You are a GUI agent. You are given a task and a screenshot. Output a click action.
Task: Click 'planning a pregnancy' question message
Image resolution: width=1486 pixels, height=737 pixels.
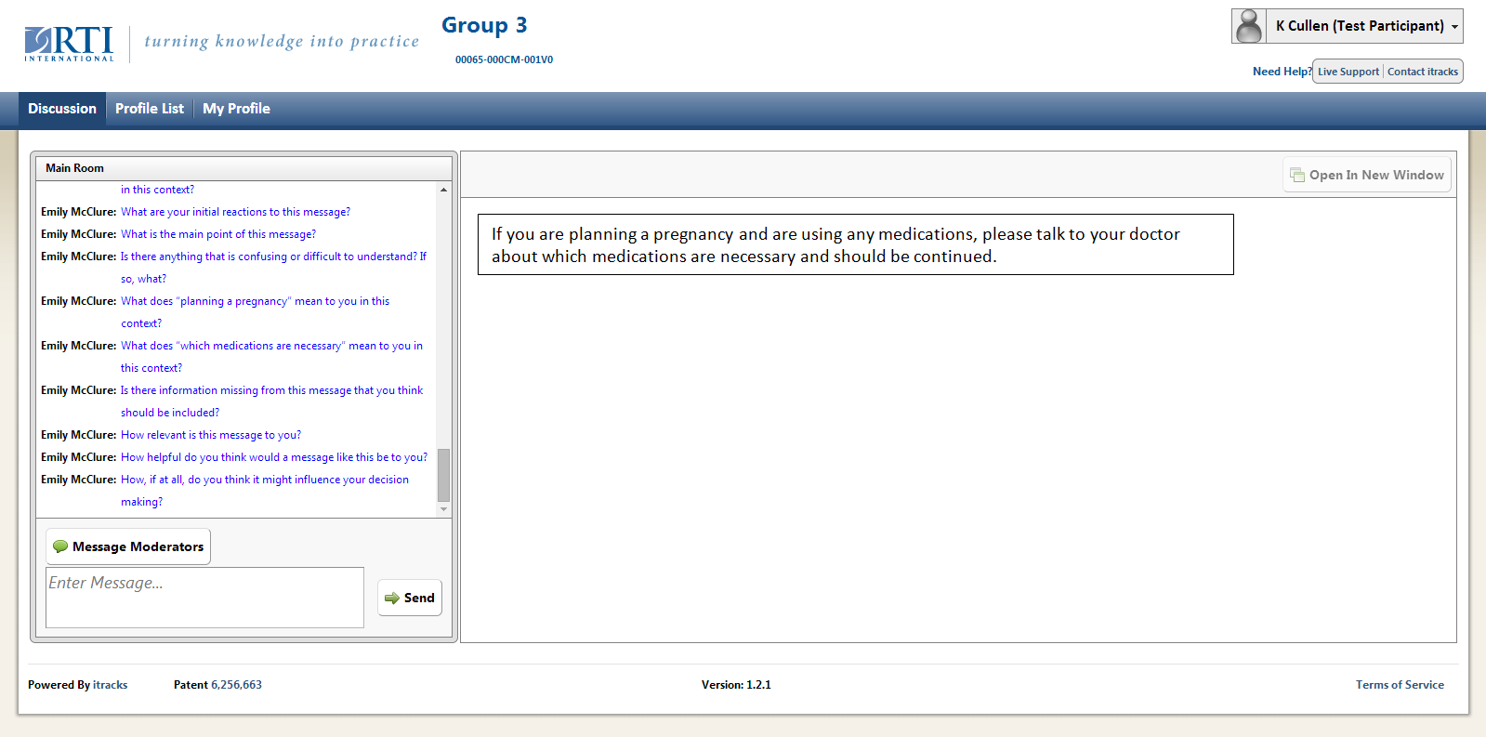255,312
